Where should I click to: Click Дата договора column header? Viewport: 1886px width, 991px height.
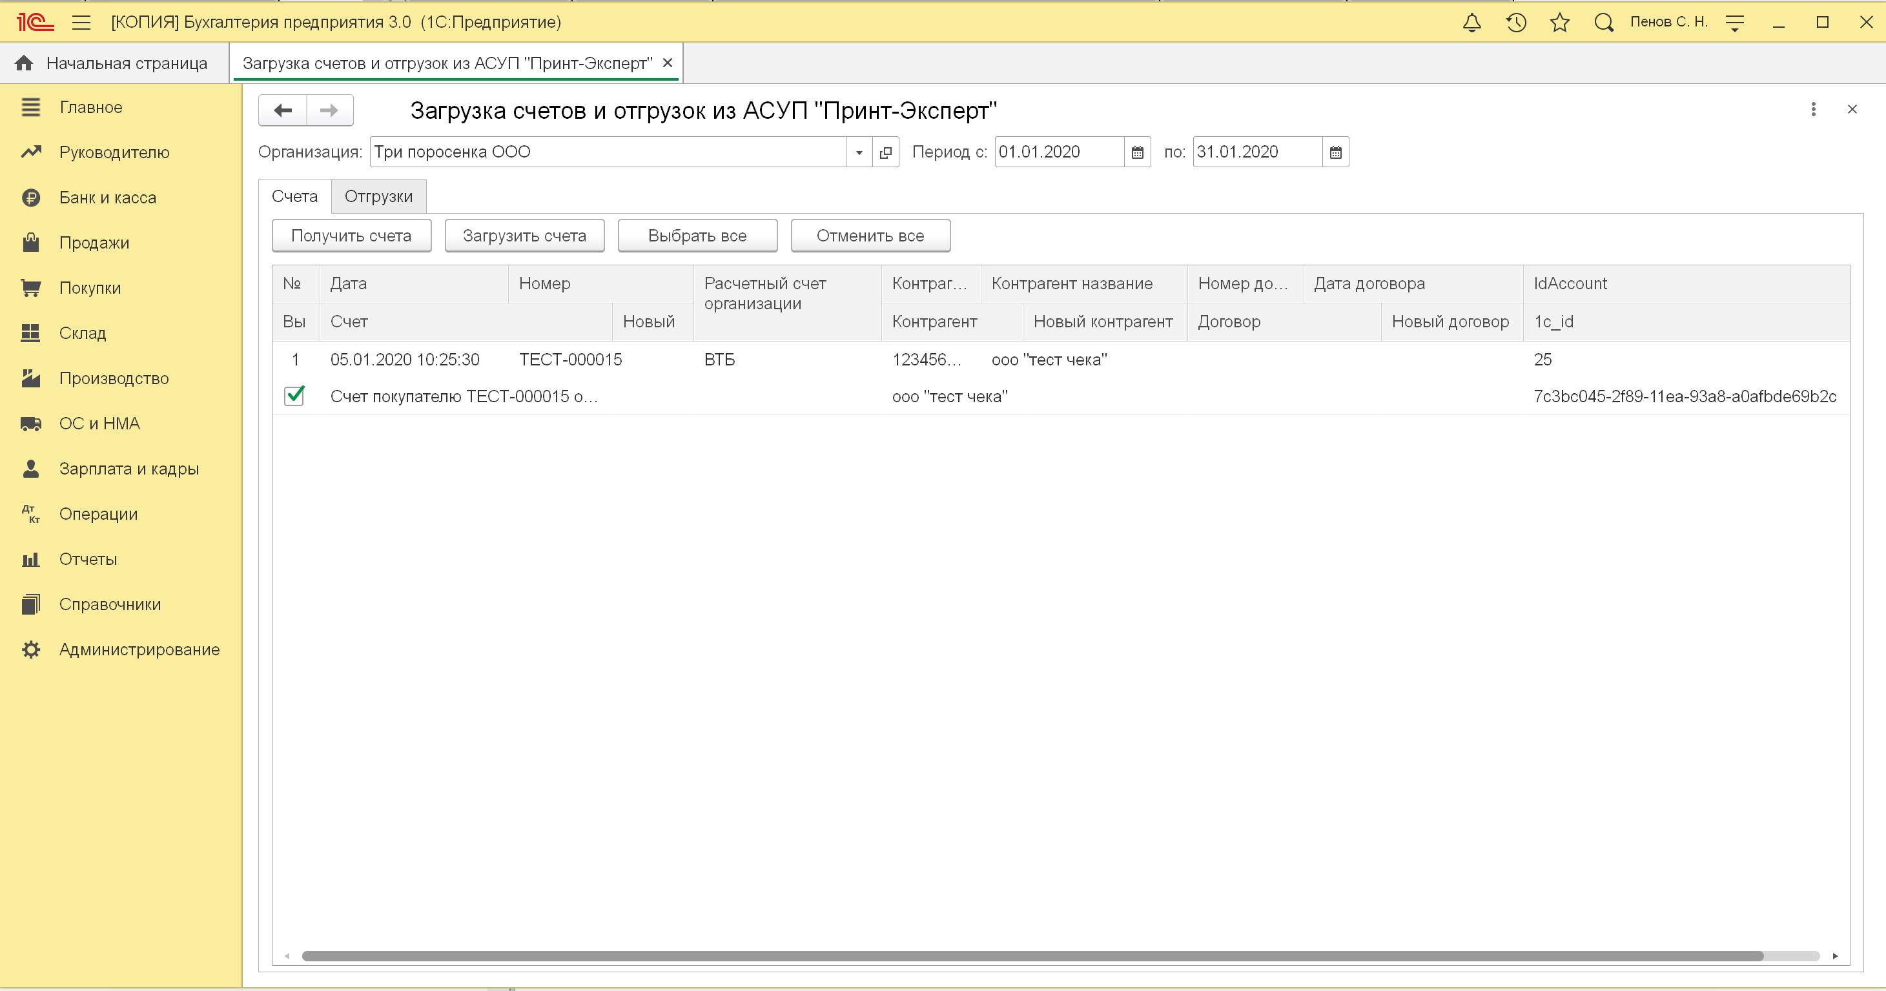coord(1413,284)
